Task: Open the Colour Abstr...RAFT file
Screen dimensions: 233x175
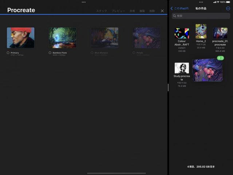Action: point(182,33)
